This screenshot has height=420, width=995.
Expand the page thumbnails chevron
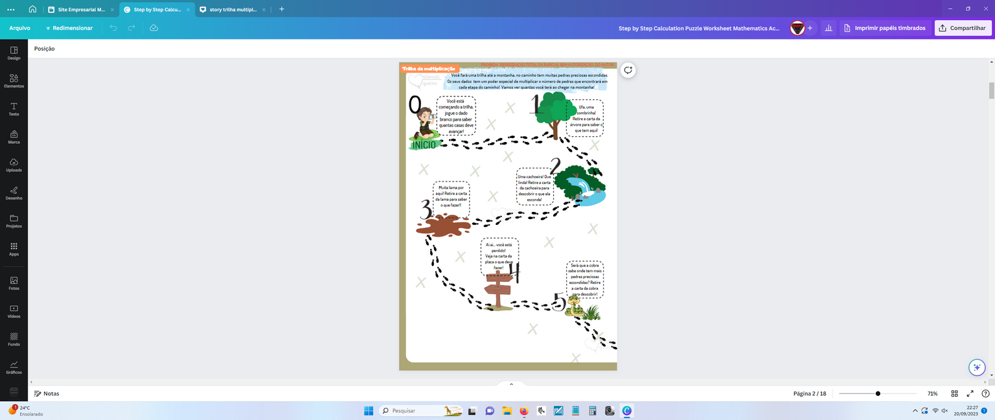(x=511, y=384)
